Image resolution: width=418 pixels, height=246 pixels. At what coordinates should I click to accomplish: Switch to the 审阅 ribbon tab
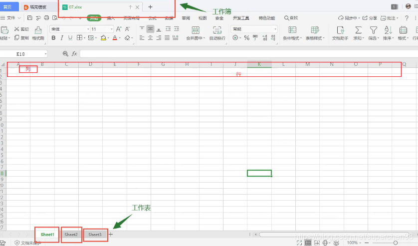point(186,18)
